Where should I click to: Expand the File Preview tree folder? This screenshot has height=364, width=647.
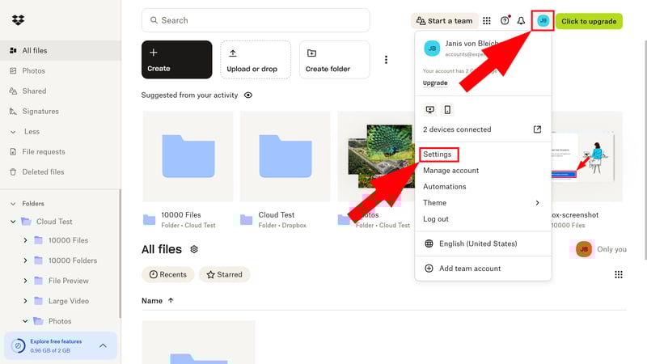click(25, 281)
